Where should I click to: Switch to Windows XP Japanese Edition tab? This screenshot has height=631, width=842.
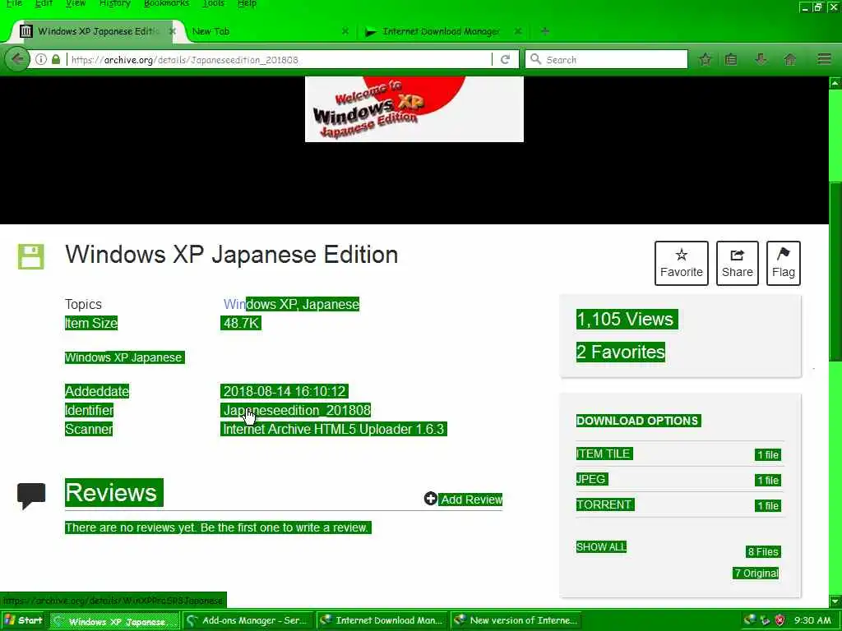(97, 31)
